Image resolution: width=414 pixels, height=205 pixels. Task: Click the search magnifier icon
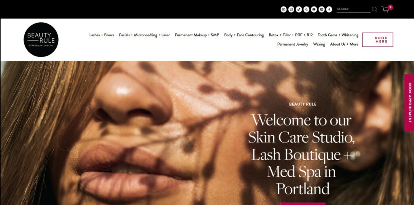tap(374, 10)
